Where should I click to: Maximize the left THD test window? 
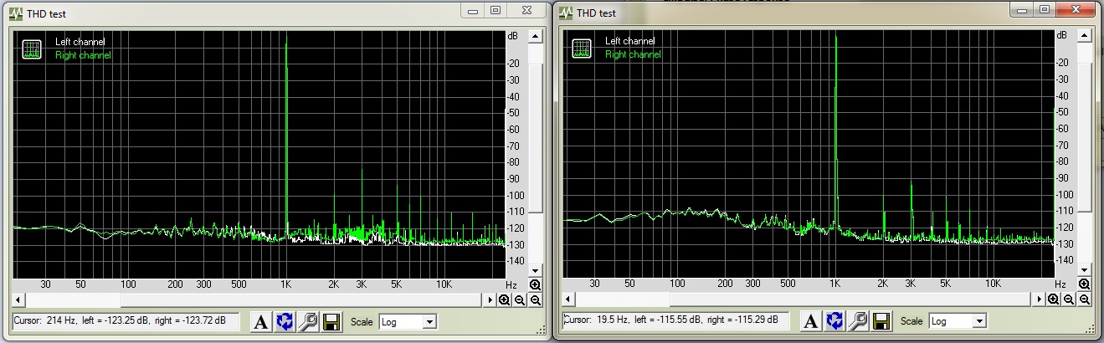[496, 10]
